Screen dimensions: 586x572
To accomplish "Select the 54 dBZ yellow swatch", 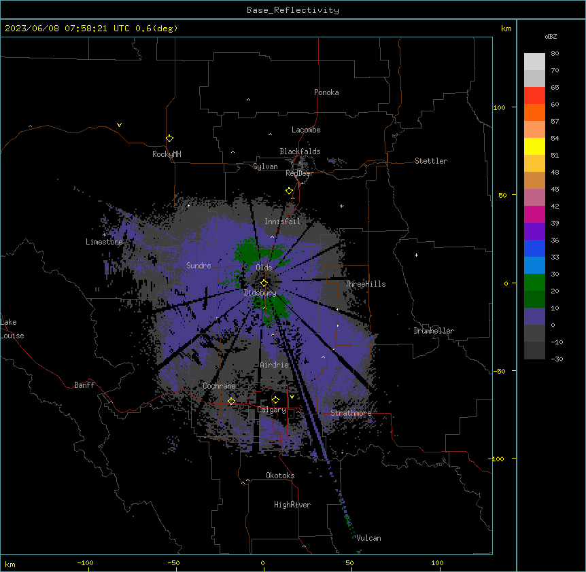I will tap(534, 146).
